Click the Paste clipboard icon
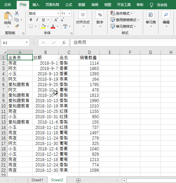 tap(8, 16)
